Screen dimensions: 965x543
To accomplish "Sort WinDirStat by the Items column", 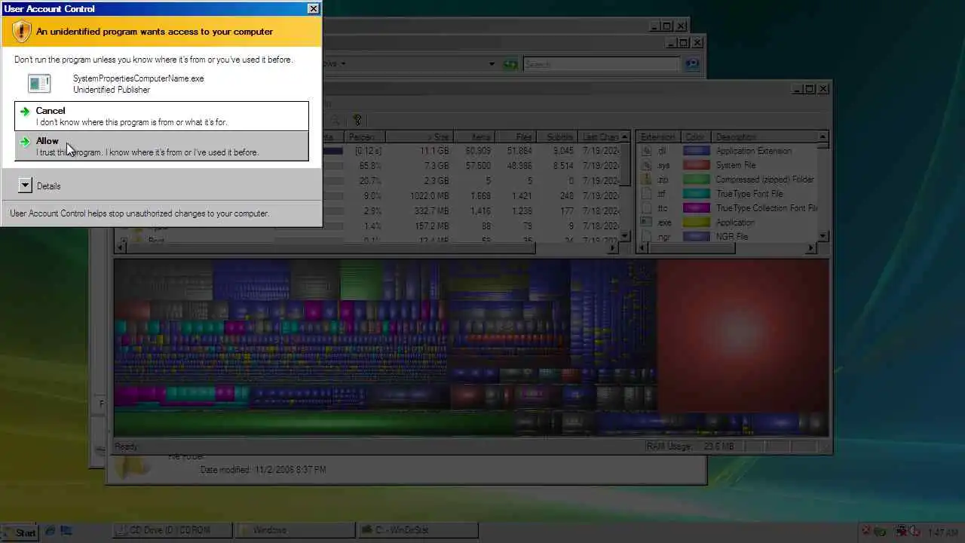I will [474, 137].
